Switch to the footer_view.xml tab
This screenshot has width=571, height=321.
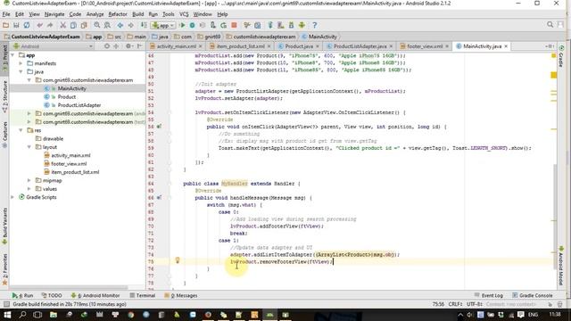point(425,46)
